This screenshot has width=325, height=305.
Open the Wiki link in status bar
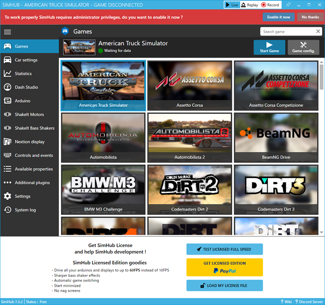pos(286,302)
